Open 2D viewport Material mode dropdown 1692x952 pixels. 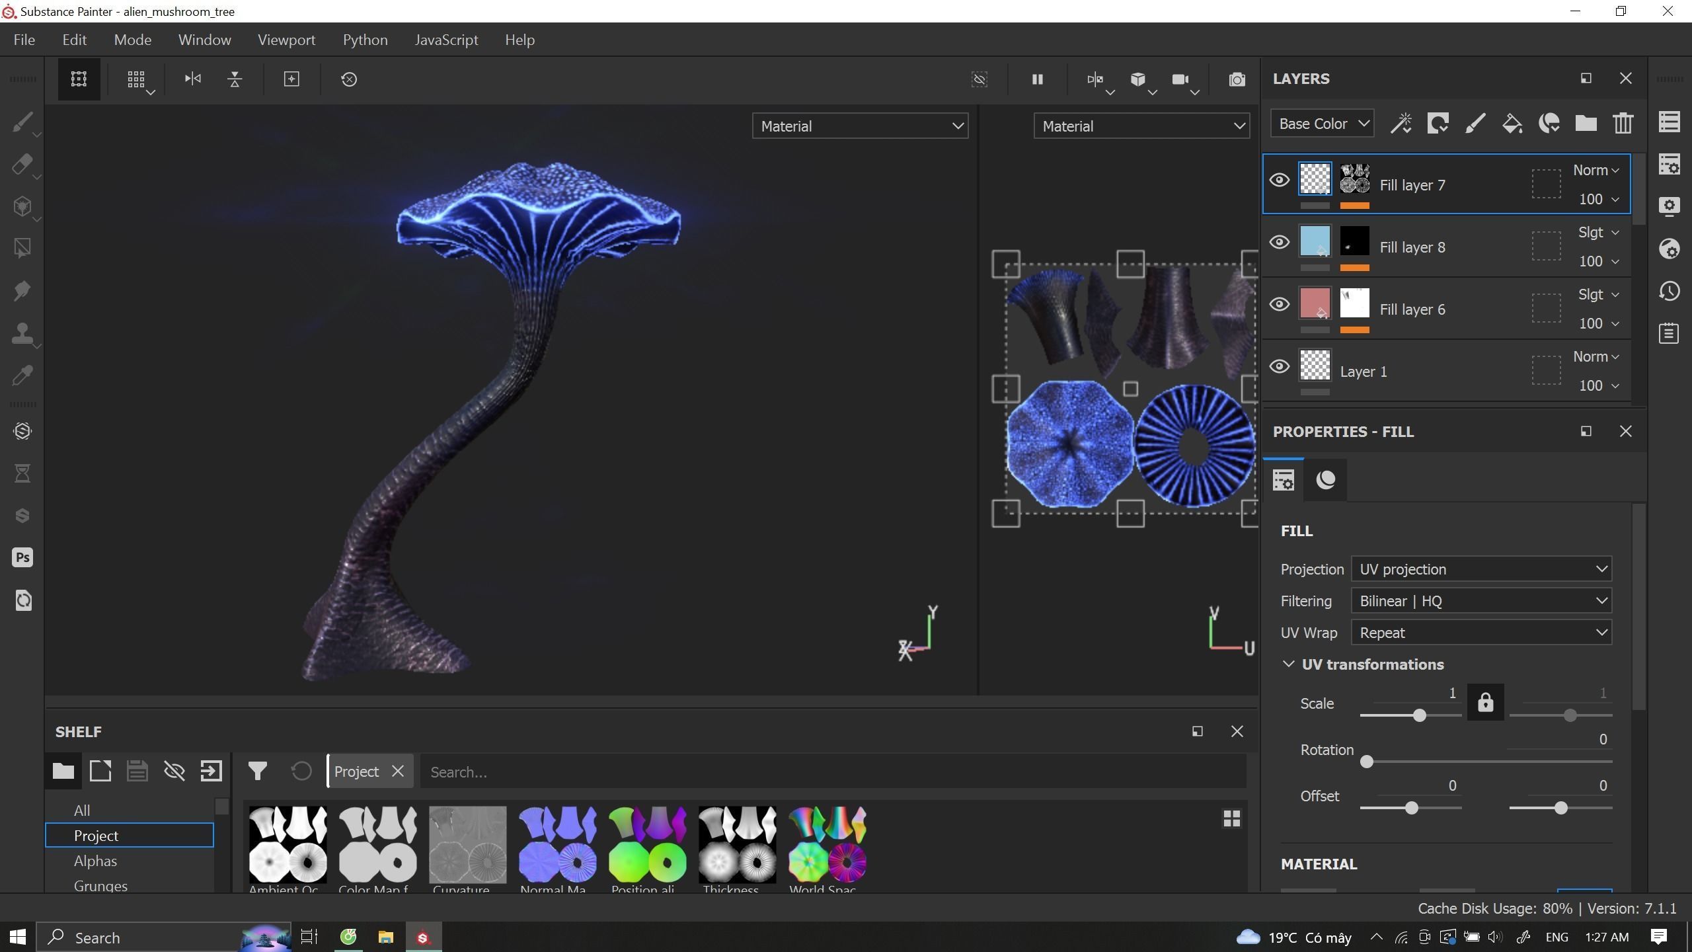(x=1141, y=126)
